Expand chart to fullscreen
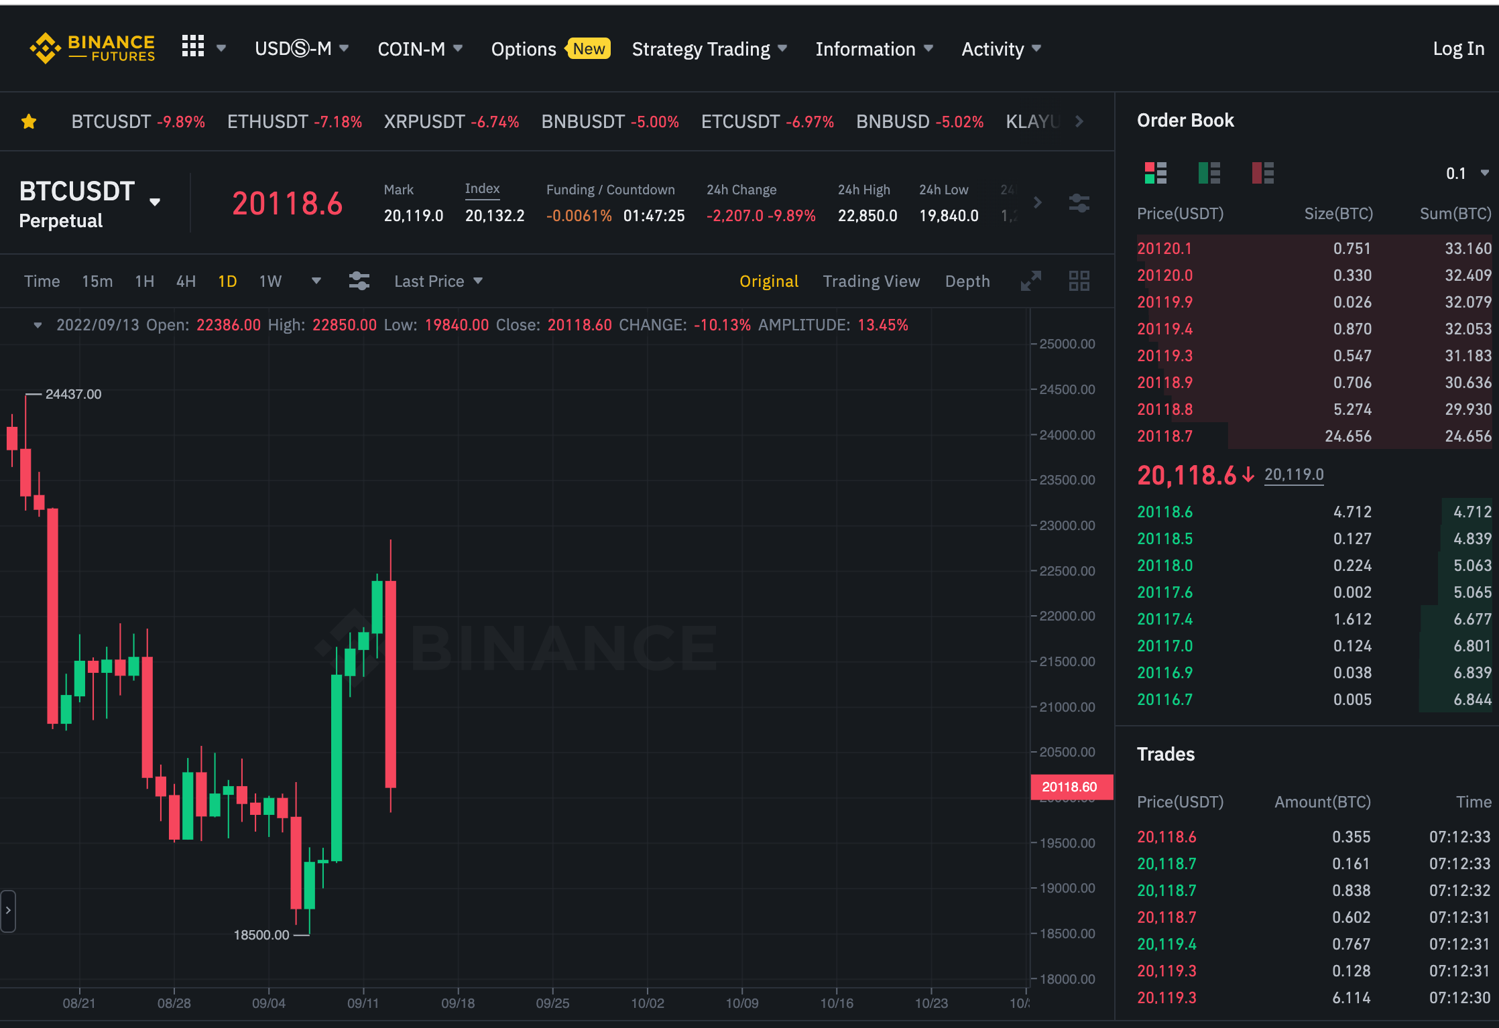 click(1030, 281)
